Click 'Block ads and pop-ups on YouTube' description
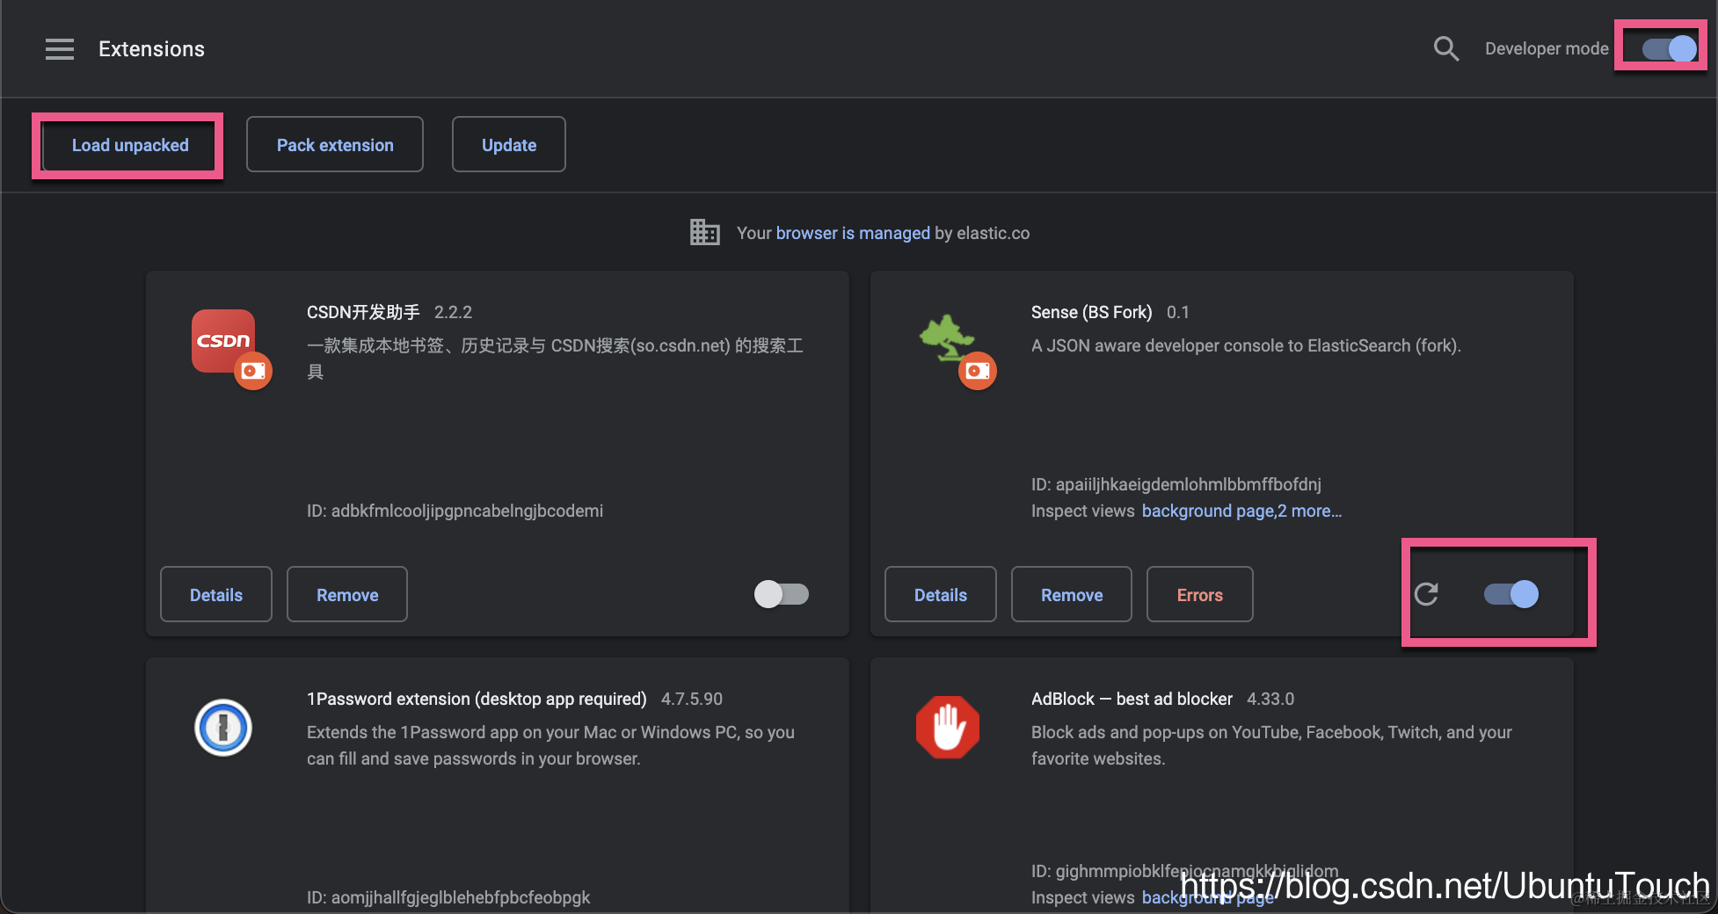The height and width of the screenshot is (914, 1718). (x=1271, y=745)
